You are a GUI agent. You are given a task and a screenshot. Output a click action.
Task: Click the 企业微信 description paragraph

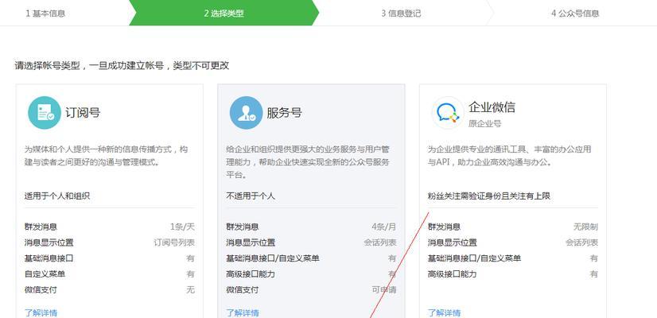pos(510,156)
